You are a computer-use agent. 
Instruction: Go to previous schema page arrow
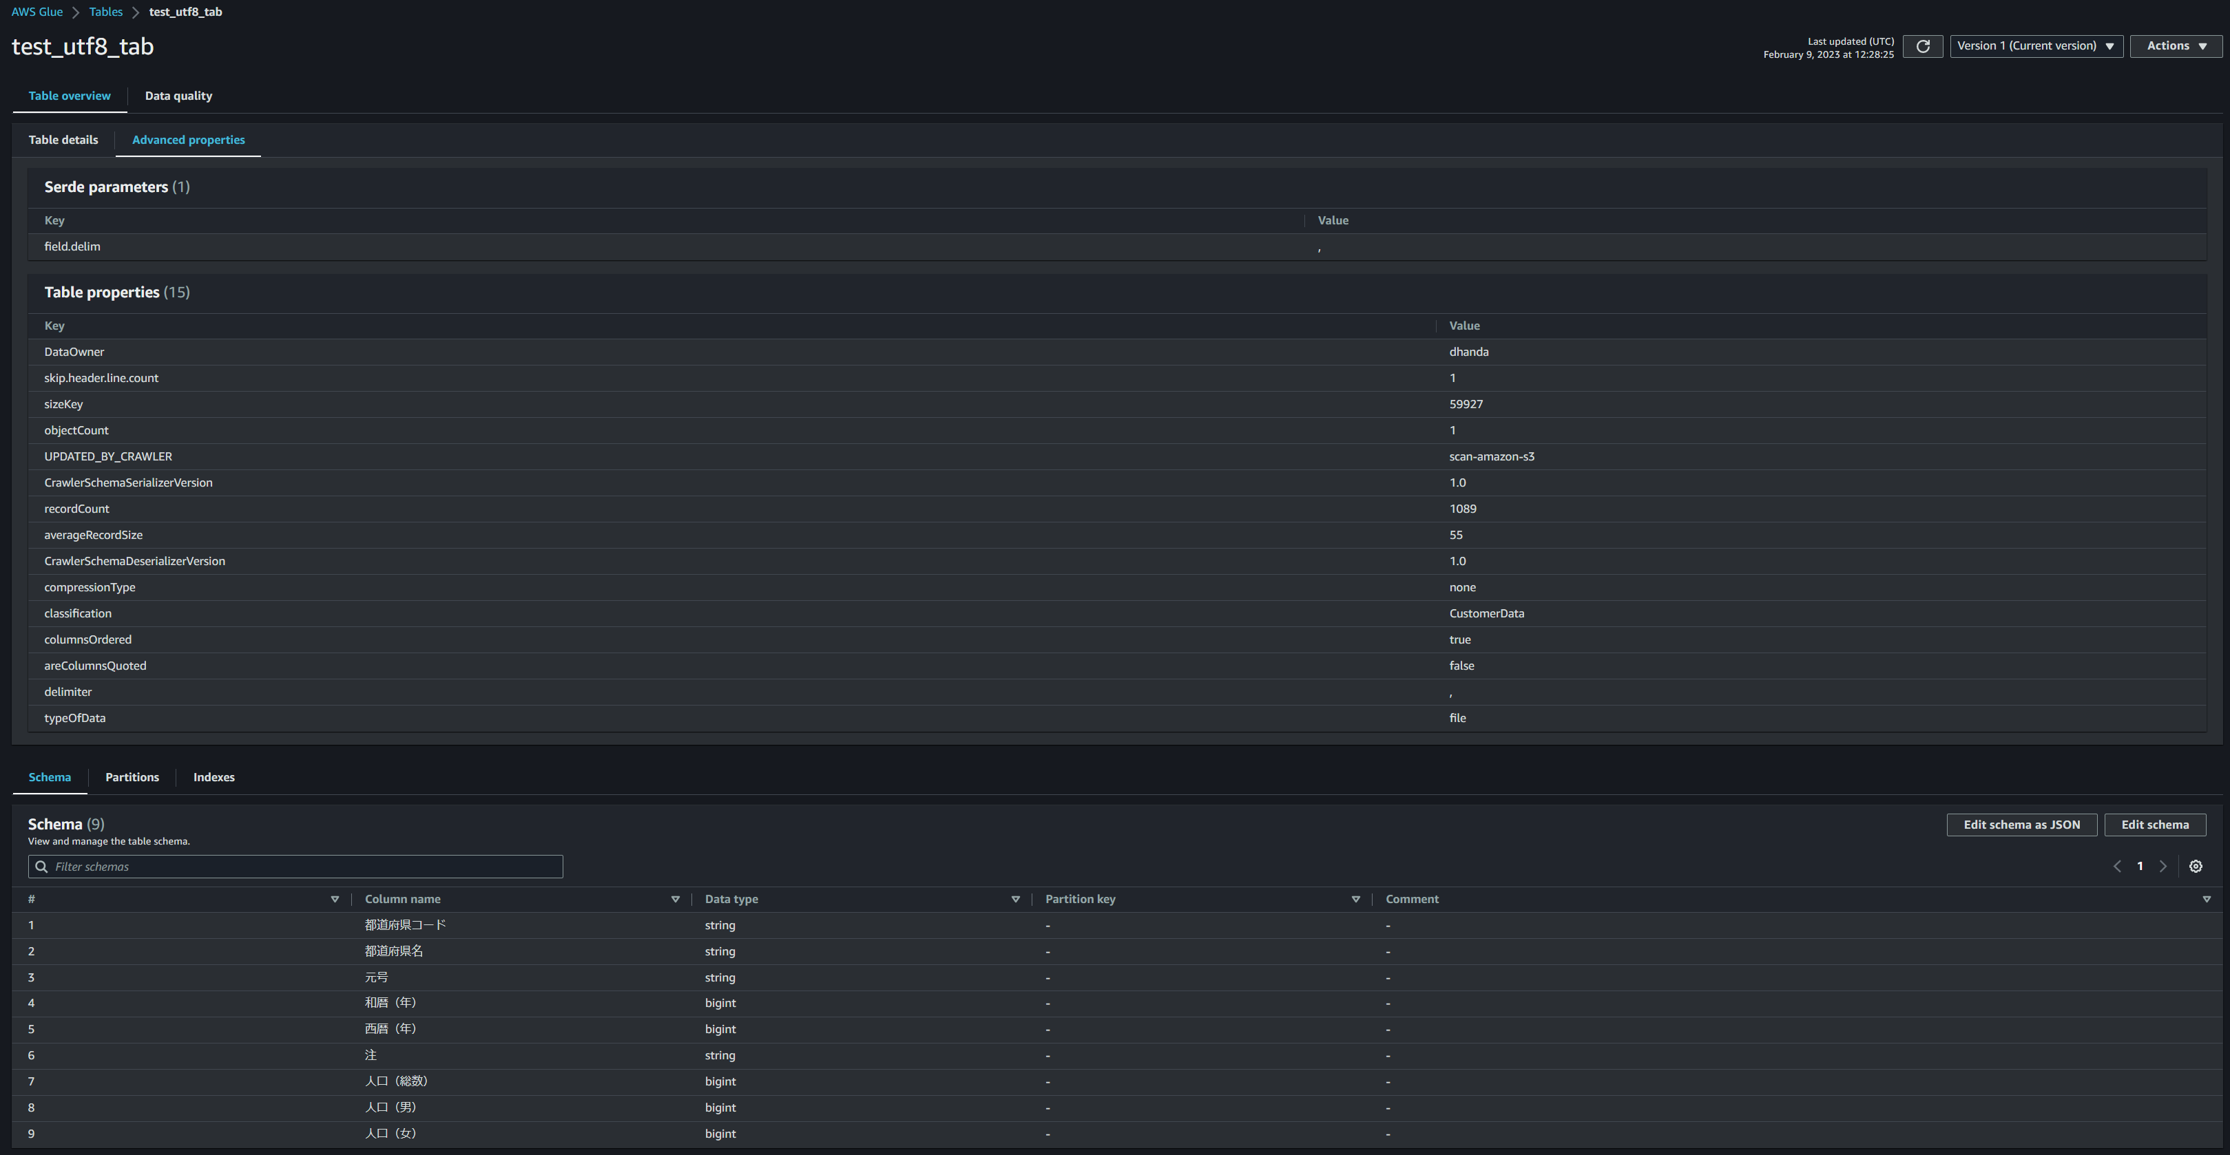(2116, 866)
